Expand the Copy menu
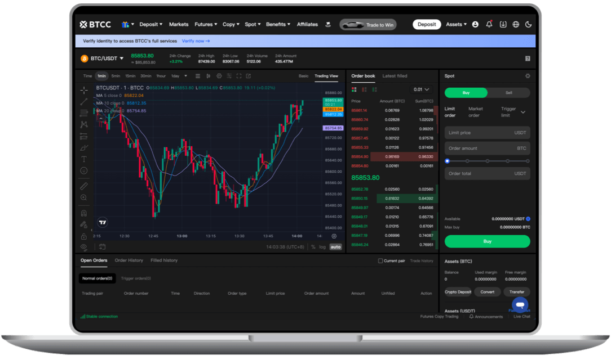611x360 pixels. tap(231, 25)
